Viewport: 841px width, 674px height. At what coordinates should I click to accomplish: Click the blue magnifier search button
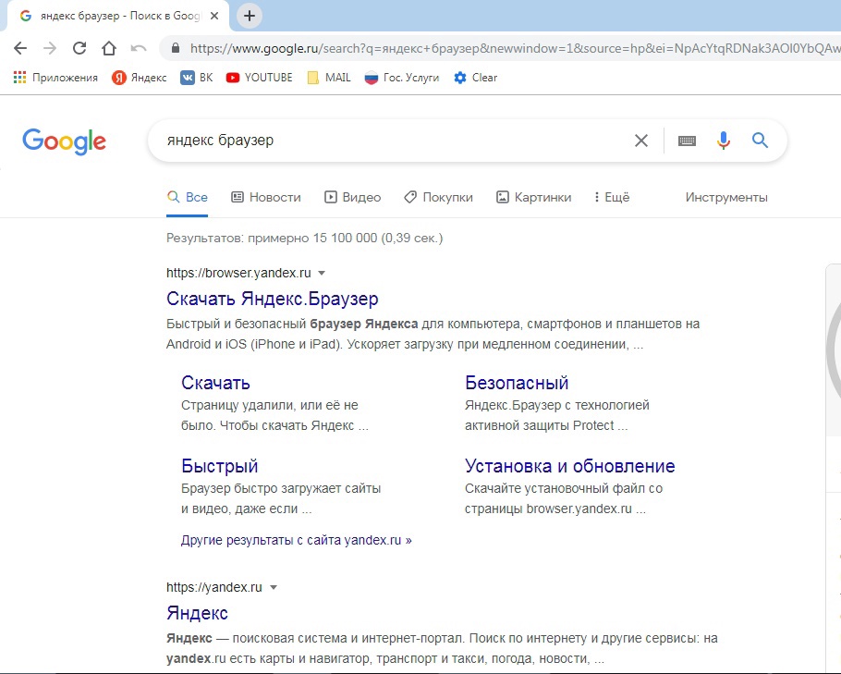tap(760, 141)
